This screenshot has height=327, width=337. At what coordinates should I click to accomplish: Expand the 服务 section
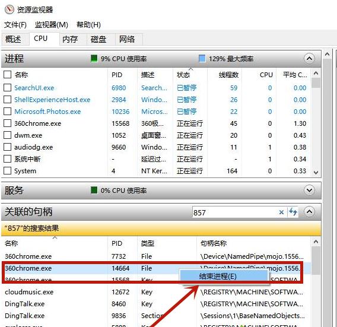click(x=309, y=191)
